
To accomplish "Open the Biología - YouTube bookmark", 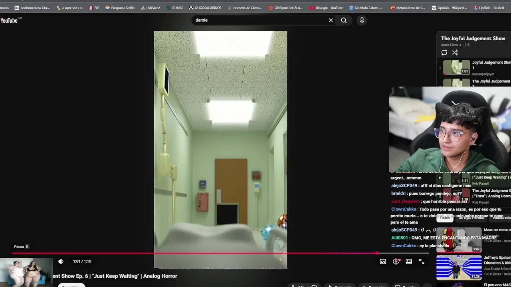I will point(327,8).
